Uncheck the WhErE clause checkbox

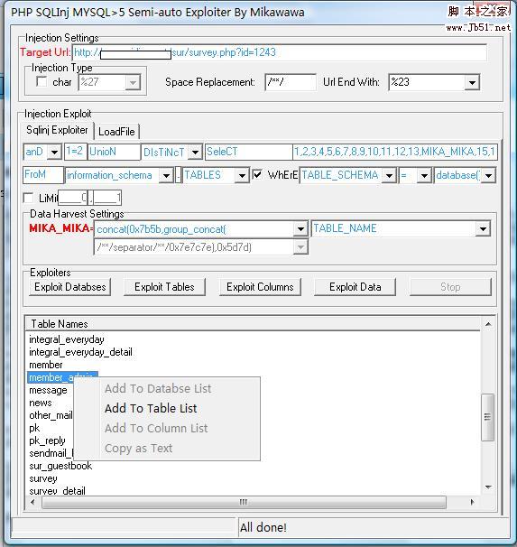(257, 174)
